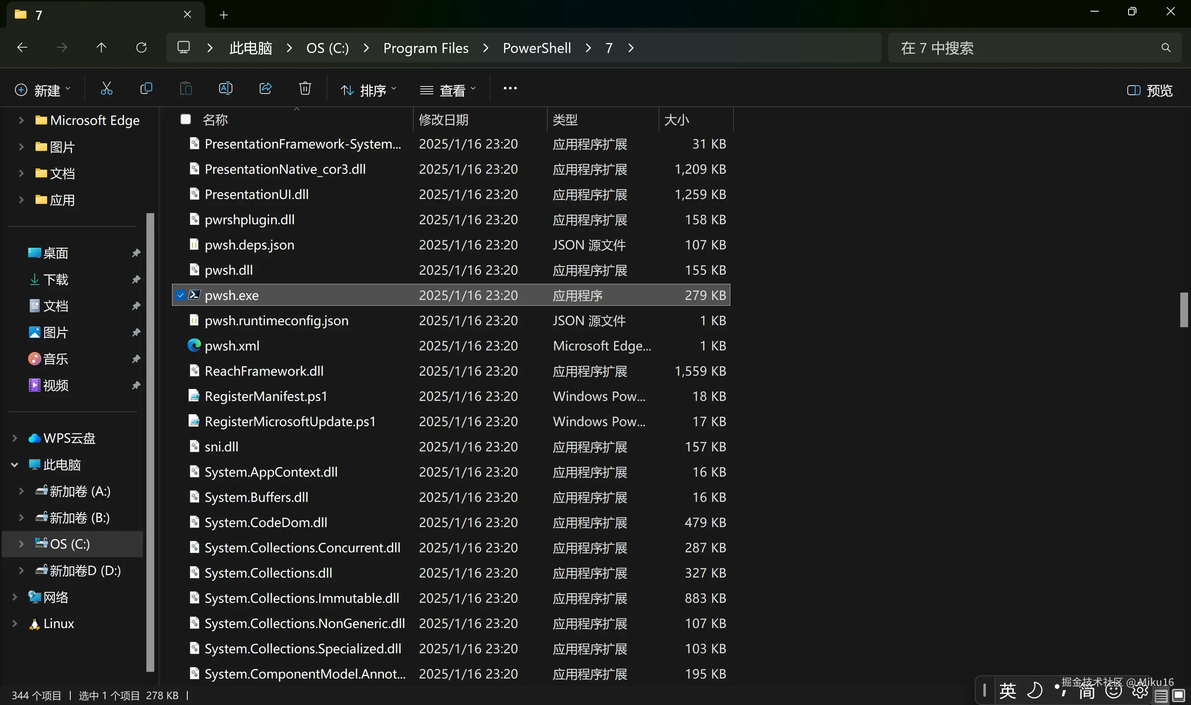The width and height of the screenshot is (1191, 705).
Task: Click the Delete trash icon
Action: point(305,89)
